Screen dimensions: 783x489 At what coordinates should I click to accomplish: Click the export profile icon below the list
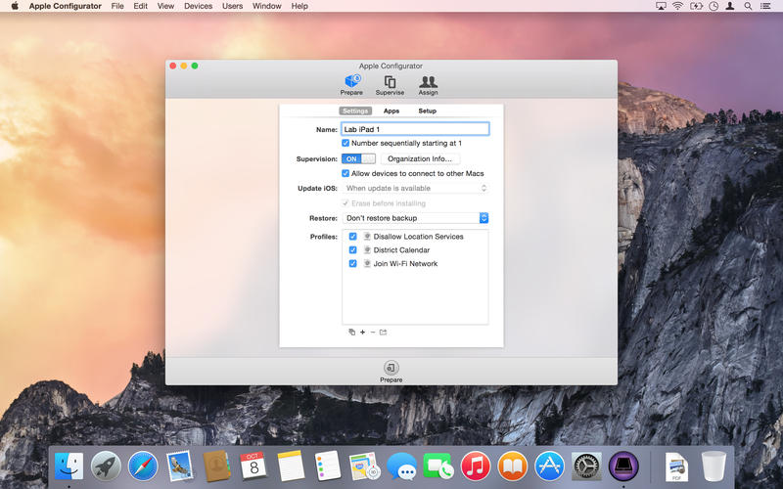coord(384,333)
